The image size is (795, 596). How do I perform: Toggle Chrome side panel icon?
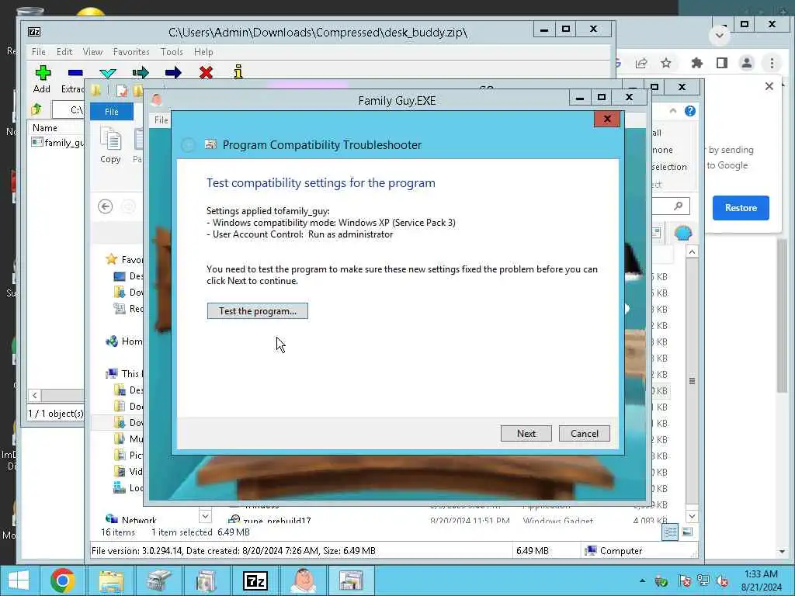(x=722, y=63)
